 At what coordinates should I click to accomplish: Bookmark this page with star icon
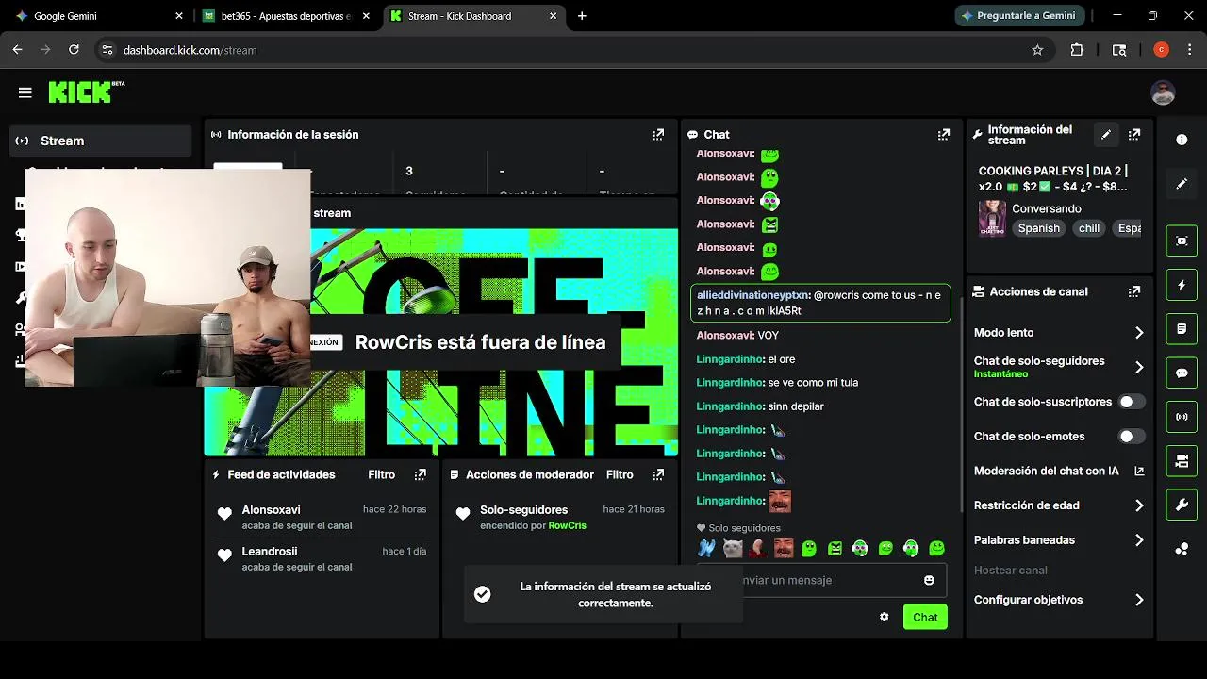(x=1037, y=50)
